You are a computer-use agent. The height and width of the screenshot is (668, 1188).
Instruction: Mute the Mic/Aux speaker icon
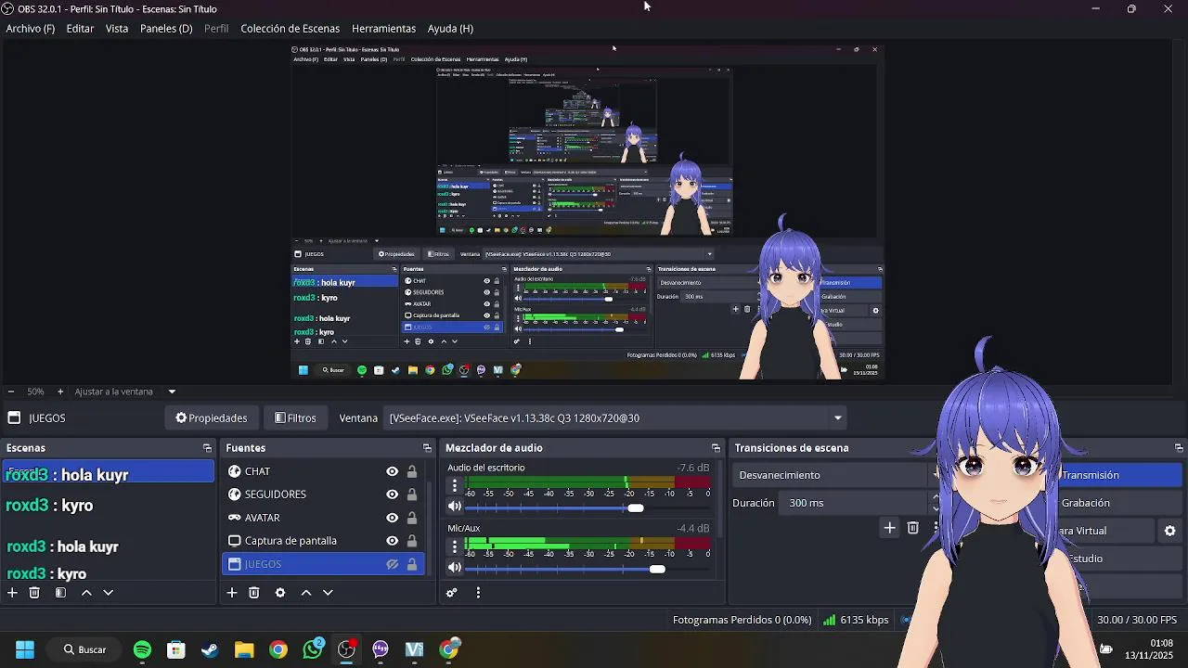click(455, 567)
